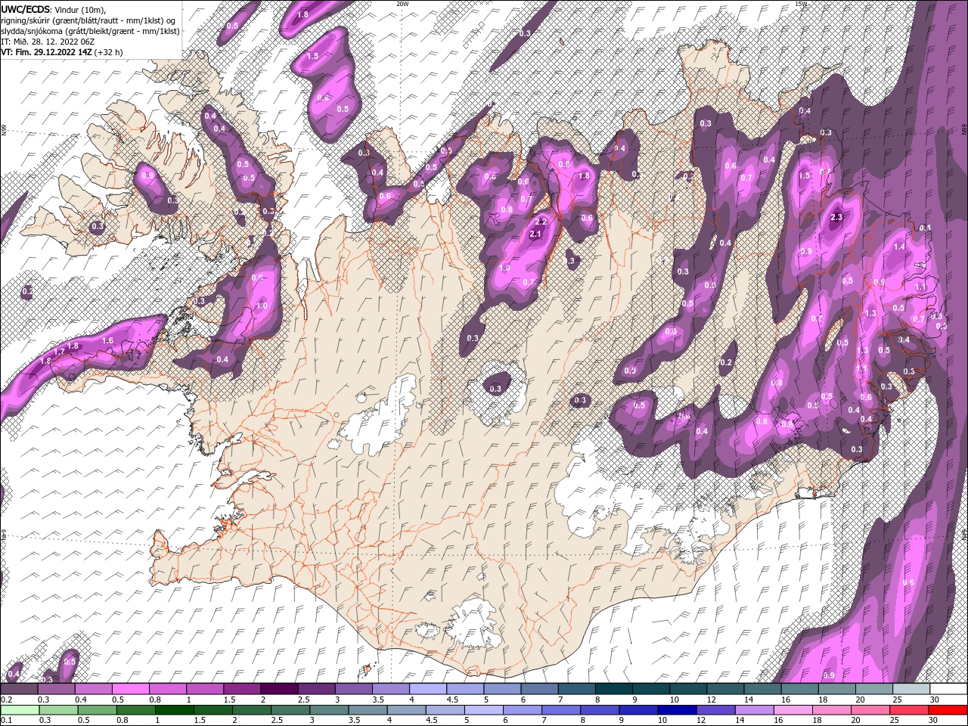968x726 pixels.
Task: Click the 1.4 value on the east coast
Action: pyautogui.click(x=899, y=247)
